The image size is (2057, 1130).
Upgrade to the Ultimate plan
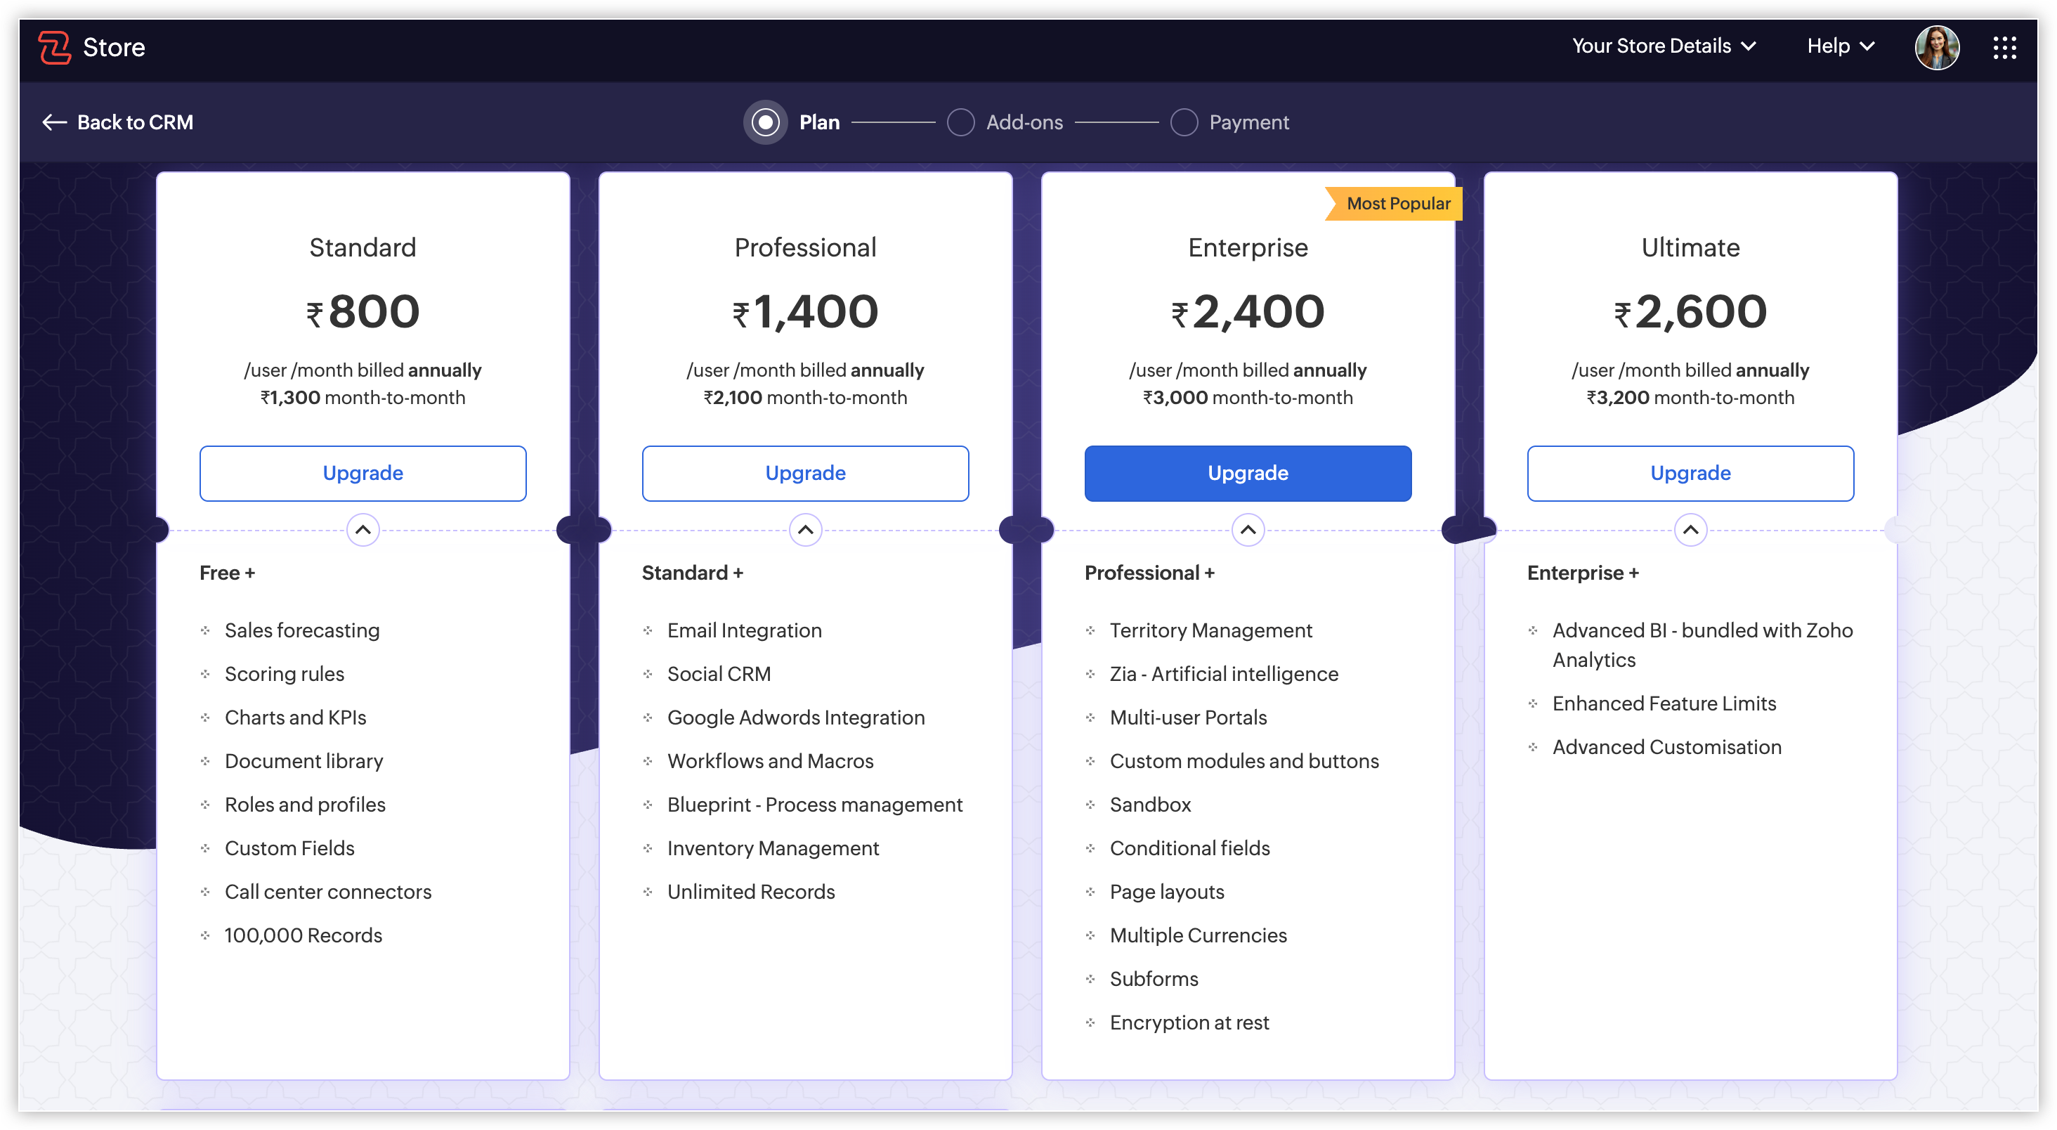click(1690, 473)
